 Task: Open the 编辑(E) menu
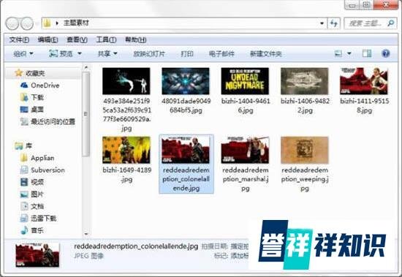point(48,39)
